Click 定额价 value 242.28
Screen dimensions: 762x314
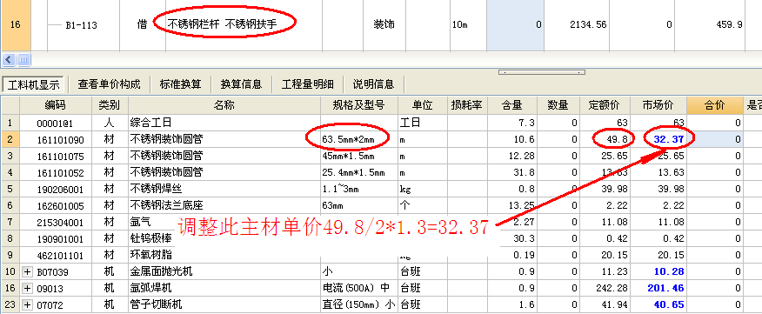pyautogui.click(x=612, y=288)
